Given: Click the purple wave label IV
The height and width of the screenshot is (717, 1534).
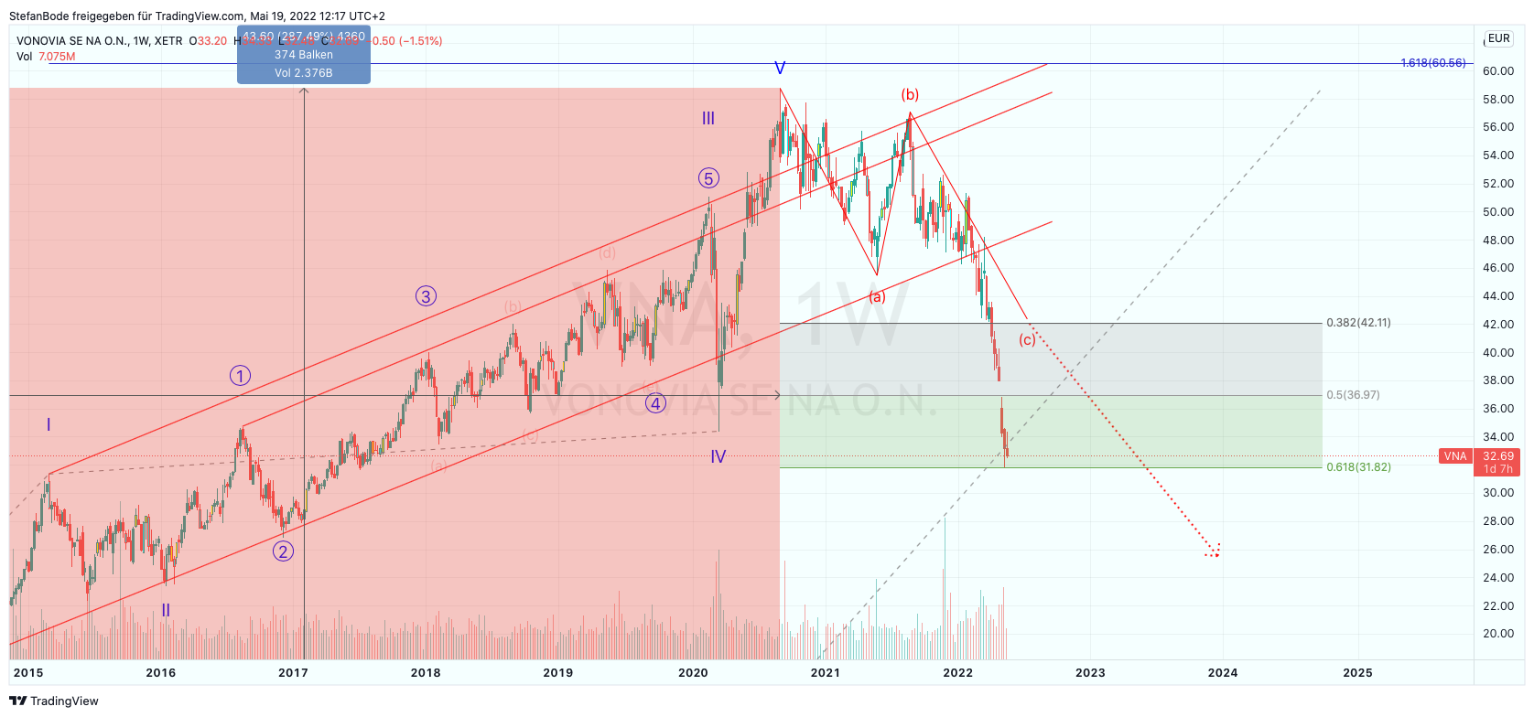Looking at the screenshot, I should click(718, 456).
